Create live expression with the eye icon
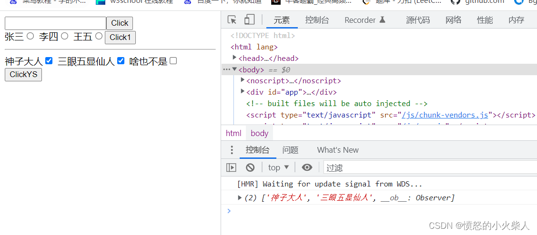The height and width of the screenshot is (235, 537). pyautogui.click(x=307, y=167)
